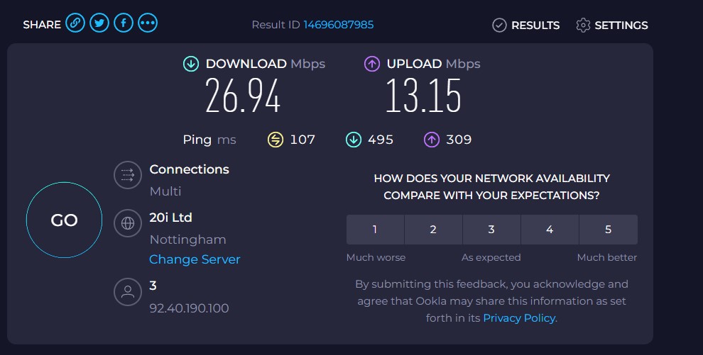The height and width of the screenshot is (355, 703).
Task: Share result via Facebook icon
Action: [124, 23]
